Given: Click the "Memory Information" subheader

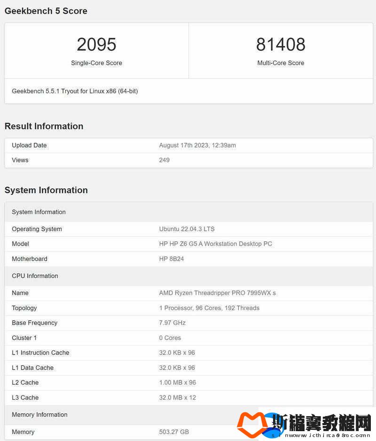Looking at the screenshot, I should tap(39, 415).
